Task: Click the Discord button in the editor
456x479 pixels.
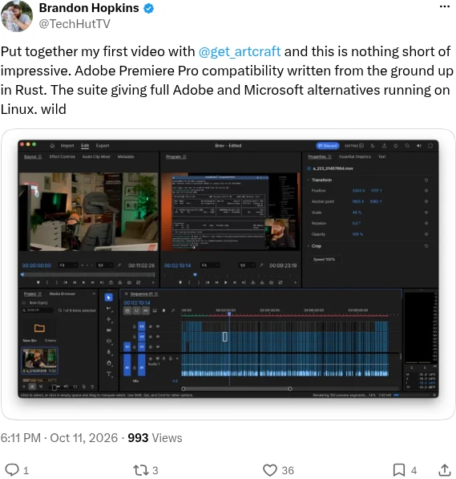Action: 328,146
